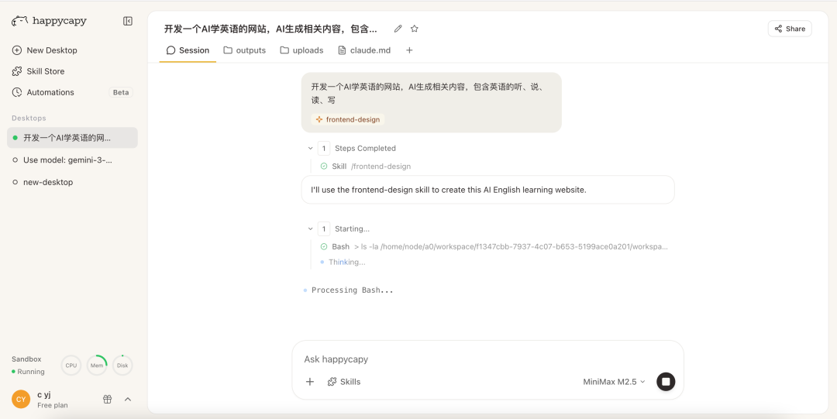Open the claude.md tab
Screen dimensions: 837x419
[364, 50]
